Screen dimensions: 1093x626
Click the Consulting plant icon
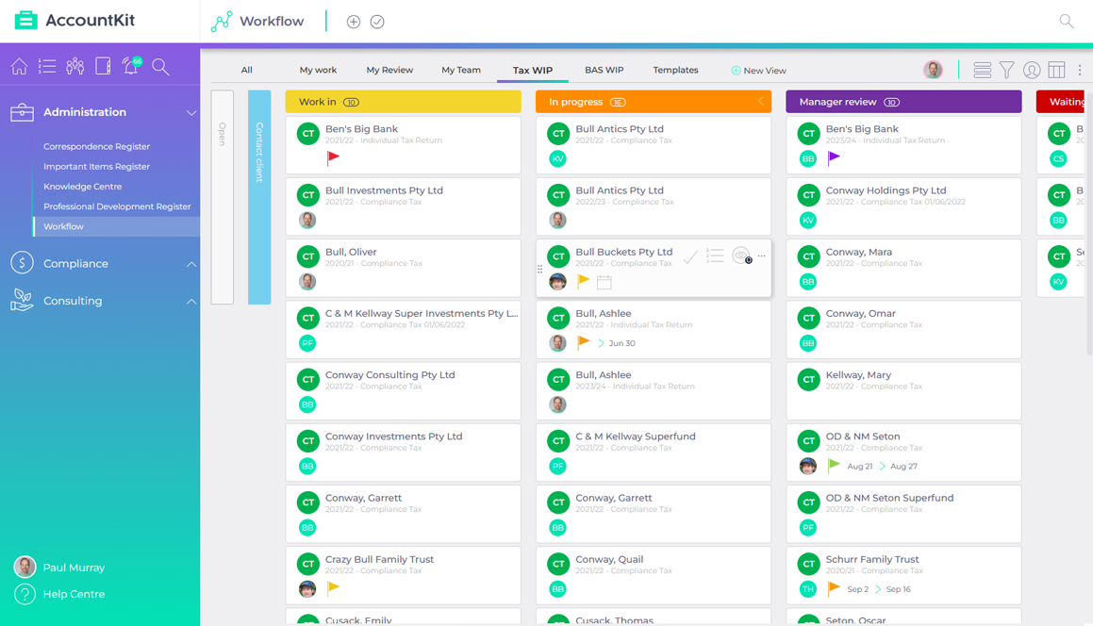23,301
